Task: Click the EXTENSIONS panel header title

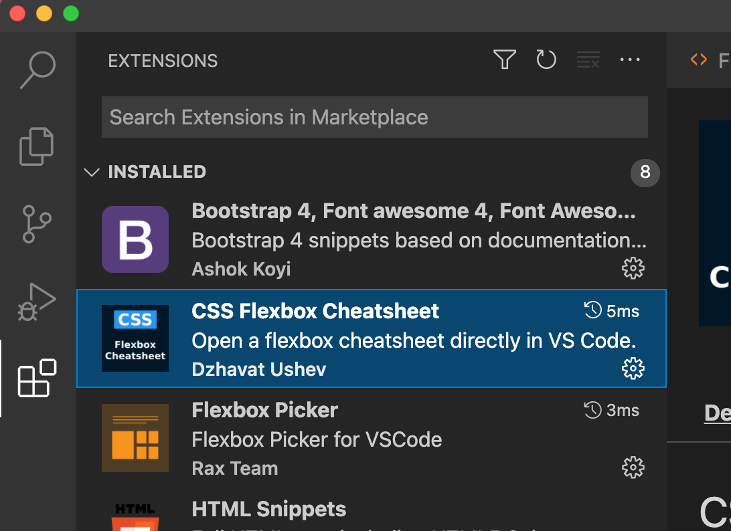Action: pyautogui.click(x=163, y=61)
